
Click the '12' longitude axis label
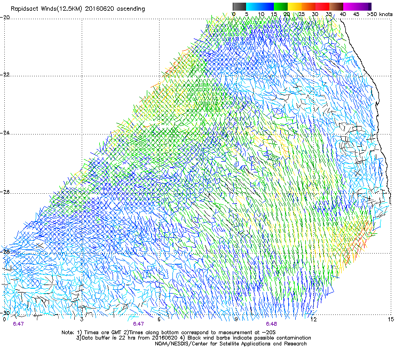[x=313, y=319]
